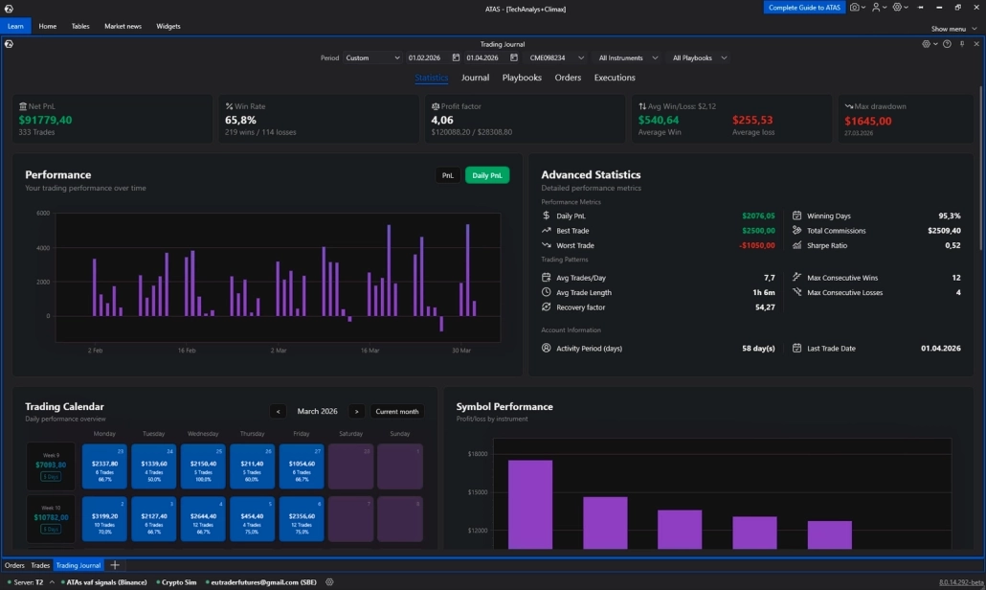Open the start date calendar picker

456,57
